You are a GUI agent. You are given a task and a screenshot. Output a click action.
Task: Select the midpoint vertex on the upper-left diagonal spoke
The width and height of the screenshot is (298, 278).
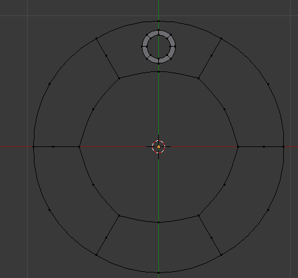point(106,55)
